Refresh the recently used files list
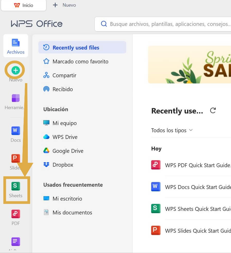This screenshot has width=231, height=253. click(x=213, y=110)
